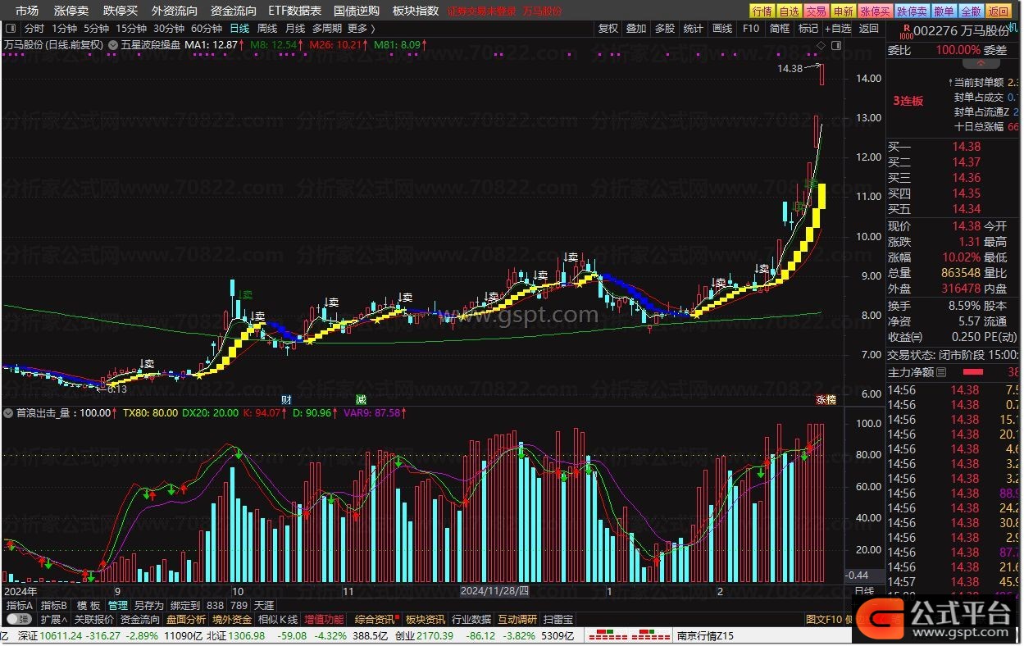Click the 全撤 button
Image resolution: width=1024 pixels, height=646 pixels.
tap(971, 11)
